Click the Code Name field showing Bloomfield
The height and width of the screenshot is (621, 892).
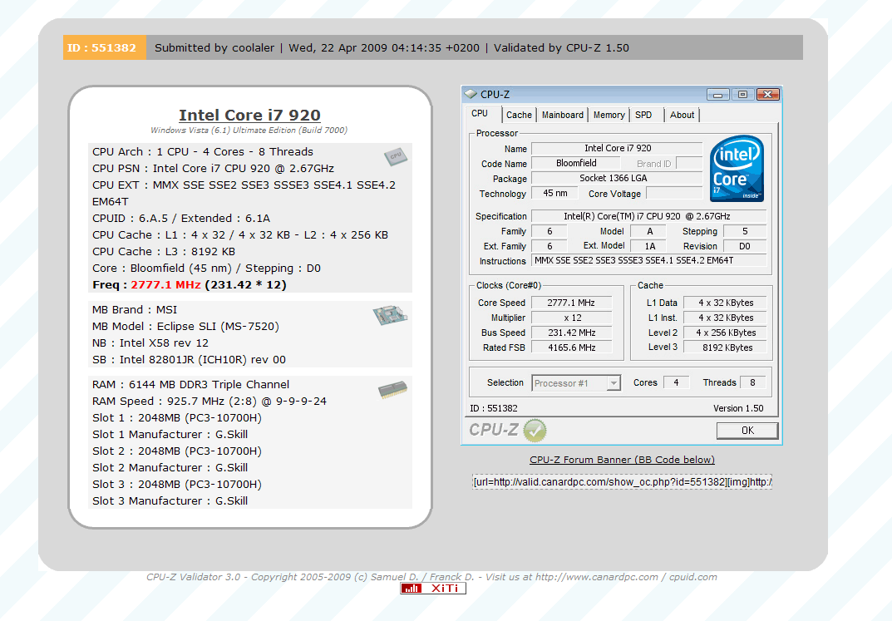tap(576, 163)
